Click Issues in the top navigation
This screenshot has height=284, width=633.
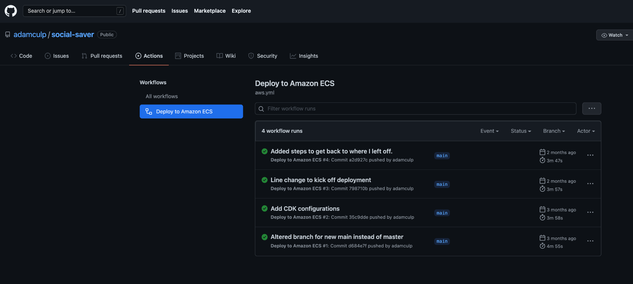180,11
